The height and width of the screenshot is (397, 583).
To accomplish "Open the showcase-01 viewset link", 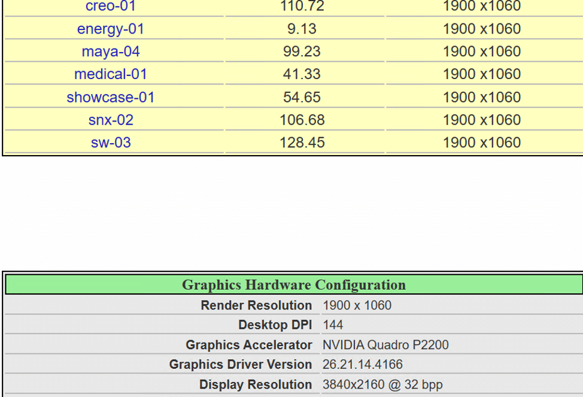I will [x=110, y=97].
